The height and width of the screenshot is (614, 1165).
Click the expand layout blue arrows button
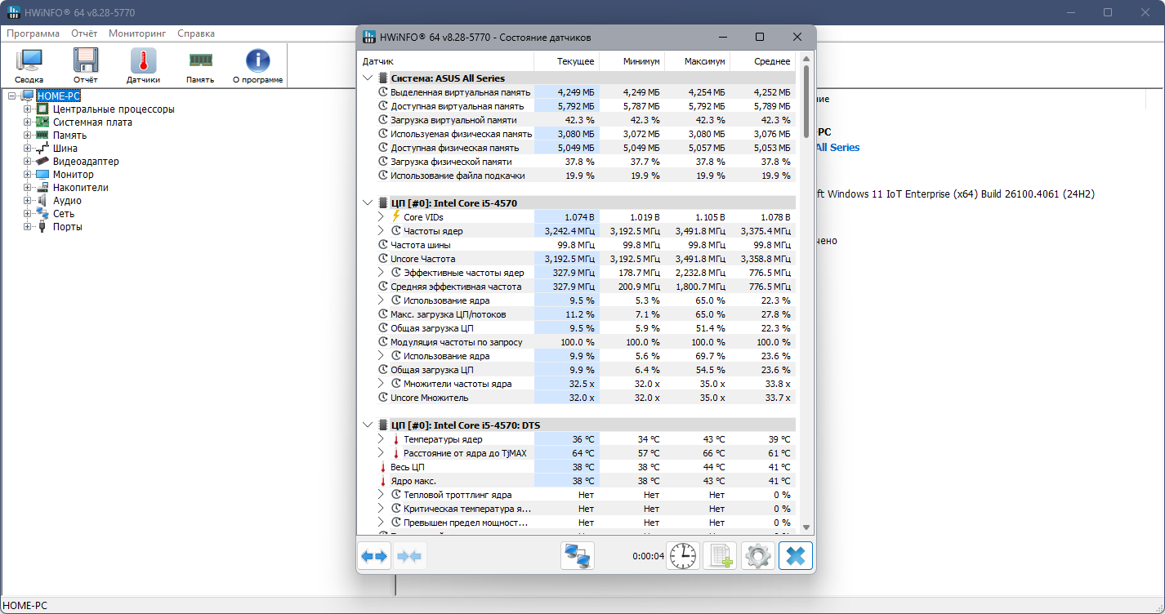tap(374, 557)
